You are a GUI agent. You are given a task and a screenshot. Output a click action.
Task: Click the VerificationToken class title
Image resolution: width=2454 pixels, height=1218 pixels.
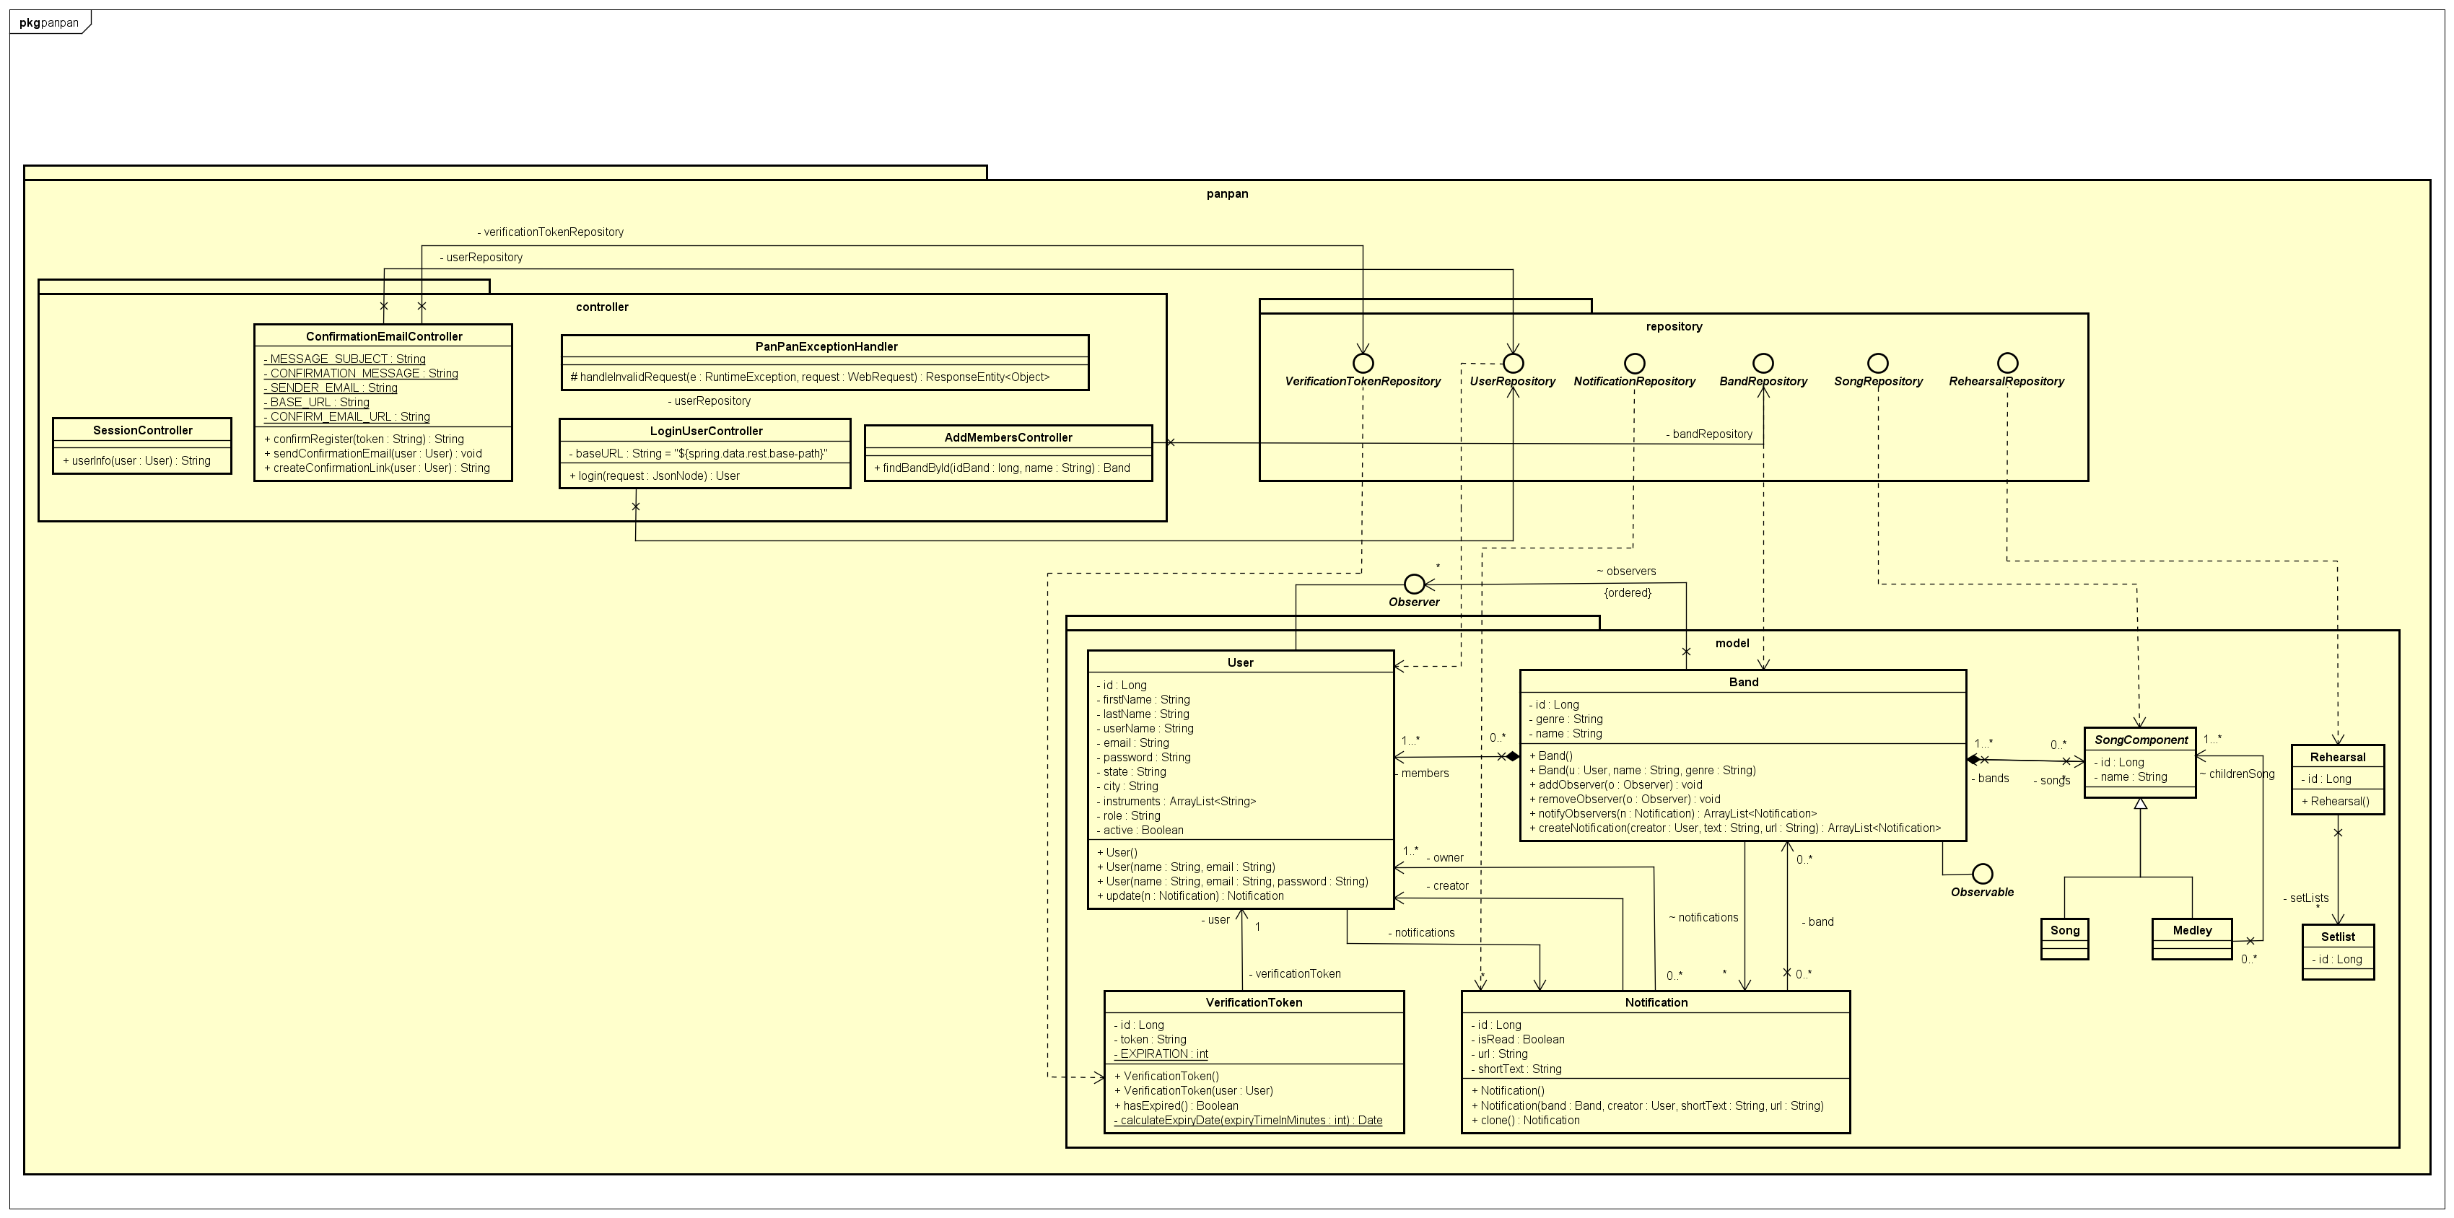tap(1254, 1002)
